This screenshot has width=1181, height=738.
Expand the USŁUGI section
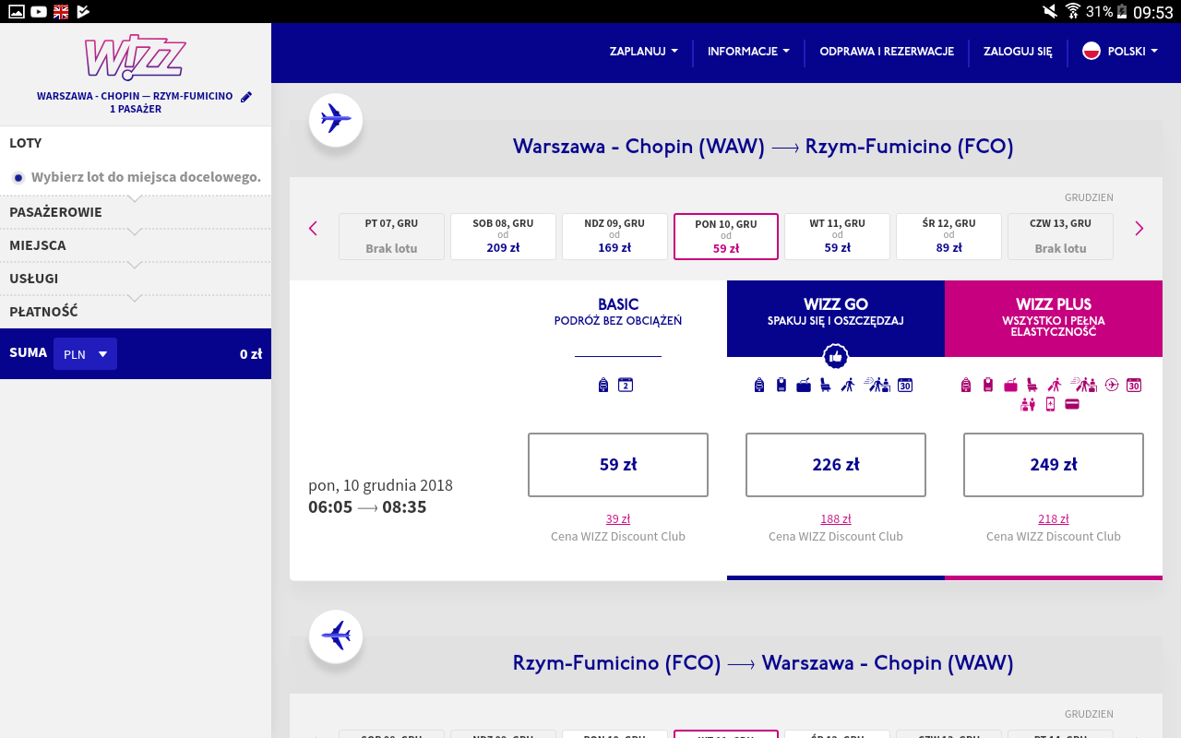[x=136, y=279]
